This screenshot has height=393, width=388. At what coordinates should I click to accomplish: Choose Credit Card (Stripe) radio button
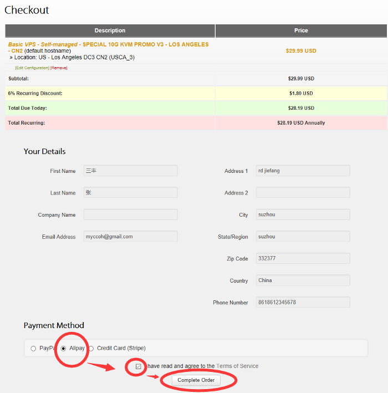(91, 349)
